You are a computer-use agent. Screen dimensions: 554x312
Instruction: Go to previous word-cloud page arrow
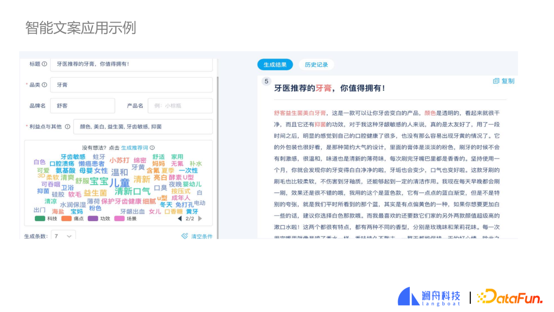pyautogui.click(x=180, y=219)
